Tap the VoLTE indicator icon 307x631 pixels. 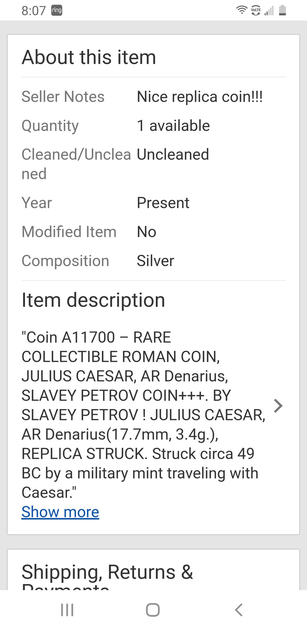256,11
